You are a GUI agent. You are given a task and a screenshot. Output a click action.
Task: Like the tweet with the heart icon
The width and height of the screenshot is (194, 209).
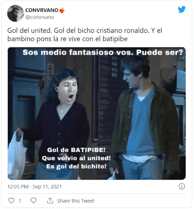point(11,200)
